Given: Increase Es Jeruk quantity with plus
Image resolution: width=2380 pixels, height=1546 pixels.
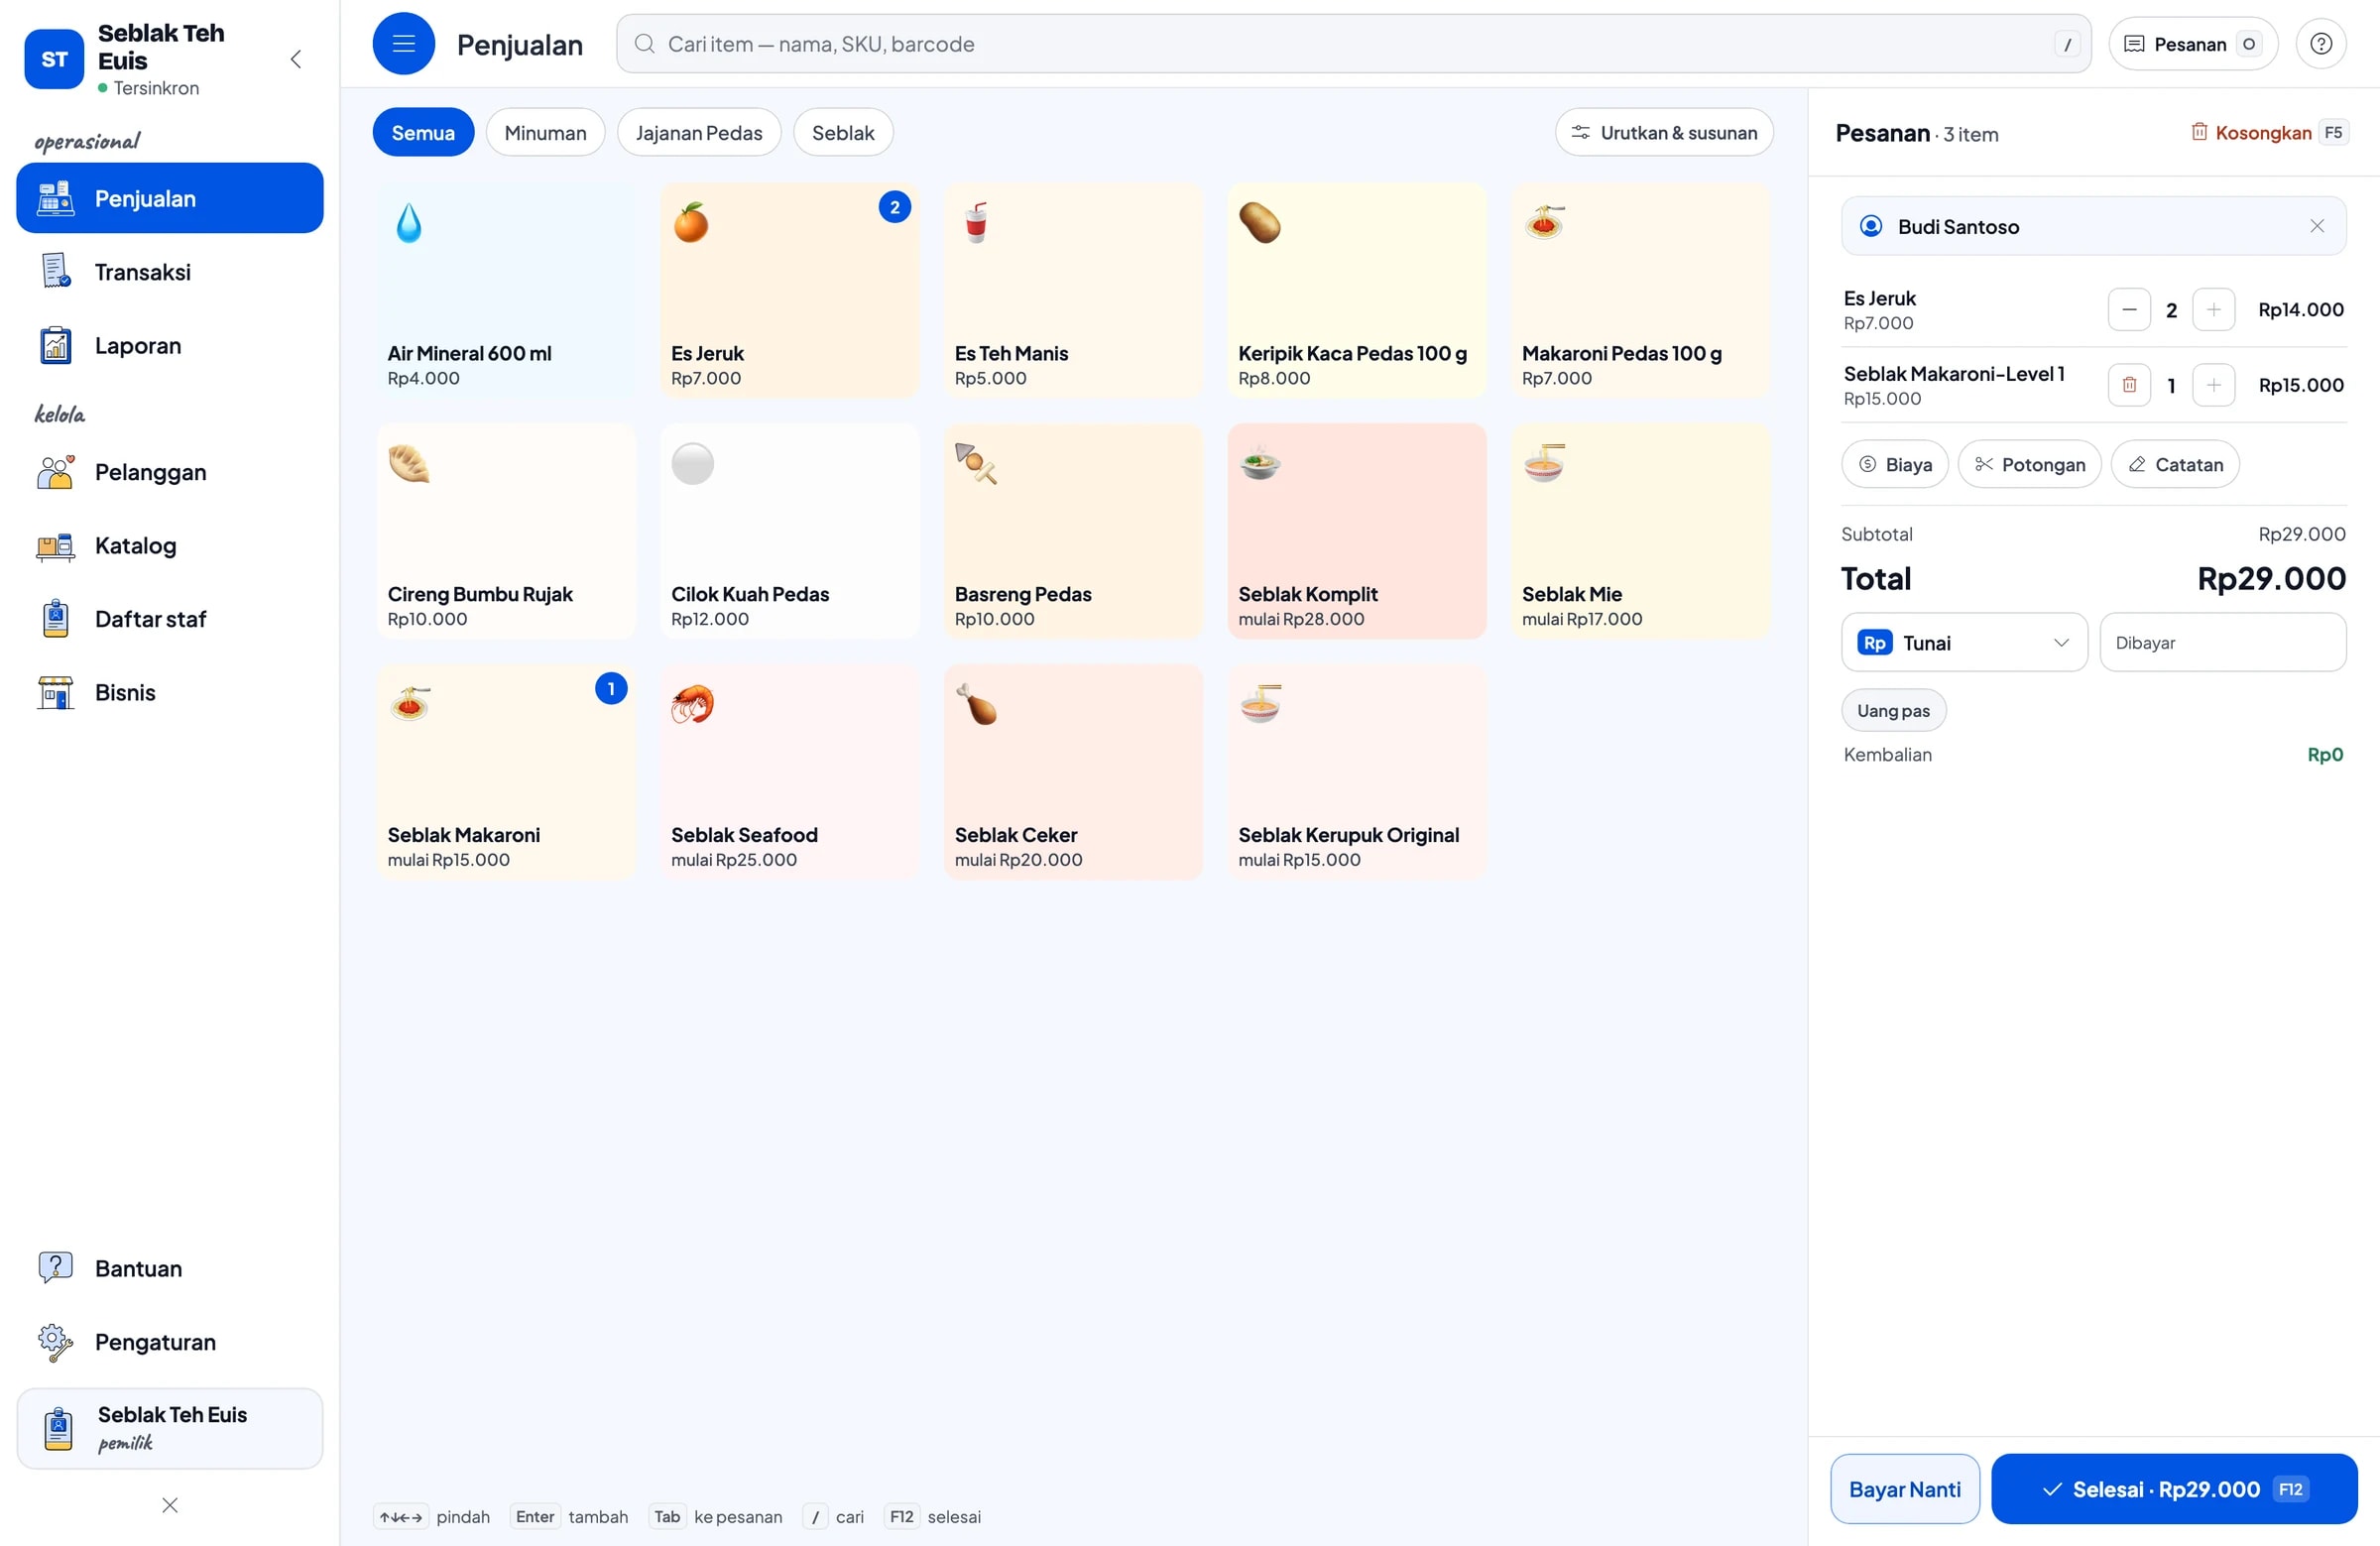Looking at the screenshot, I should (2213, 310).
